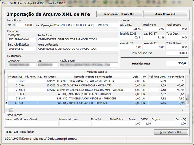Click the Val. da BC field 185,91

click(131, 29)
